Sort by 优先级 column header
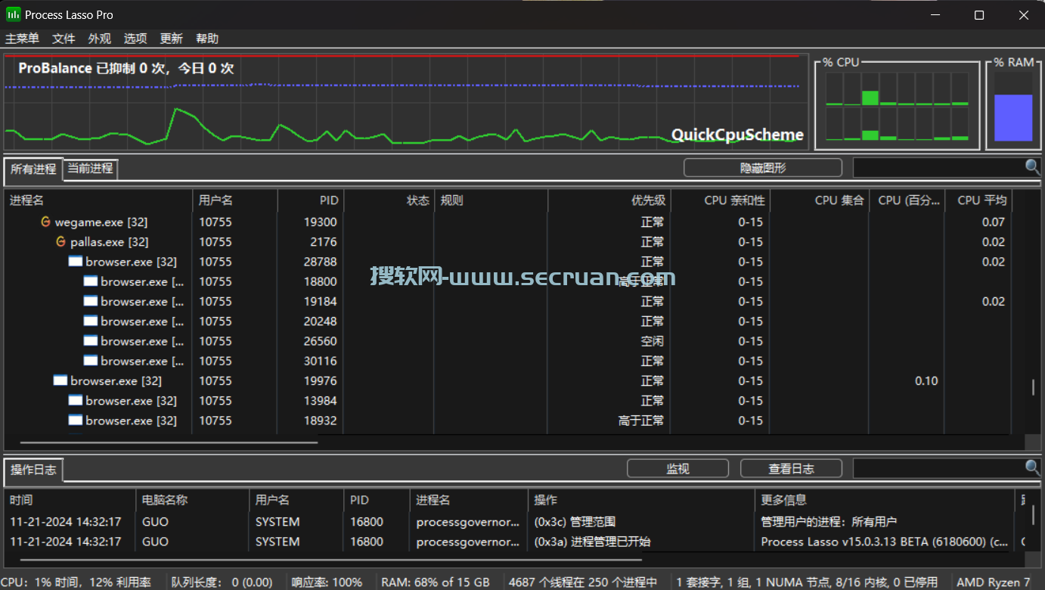The height and width of the screenshot is (590, 1045). (x=609, y=200)
